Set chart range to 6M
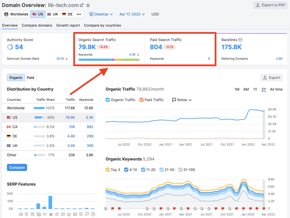The height and width of the screenshot is (218, 290). [x=246, y=89]
